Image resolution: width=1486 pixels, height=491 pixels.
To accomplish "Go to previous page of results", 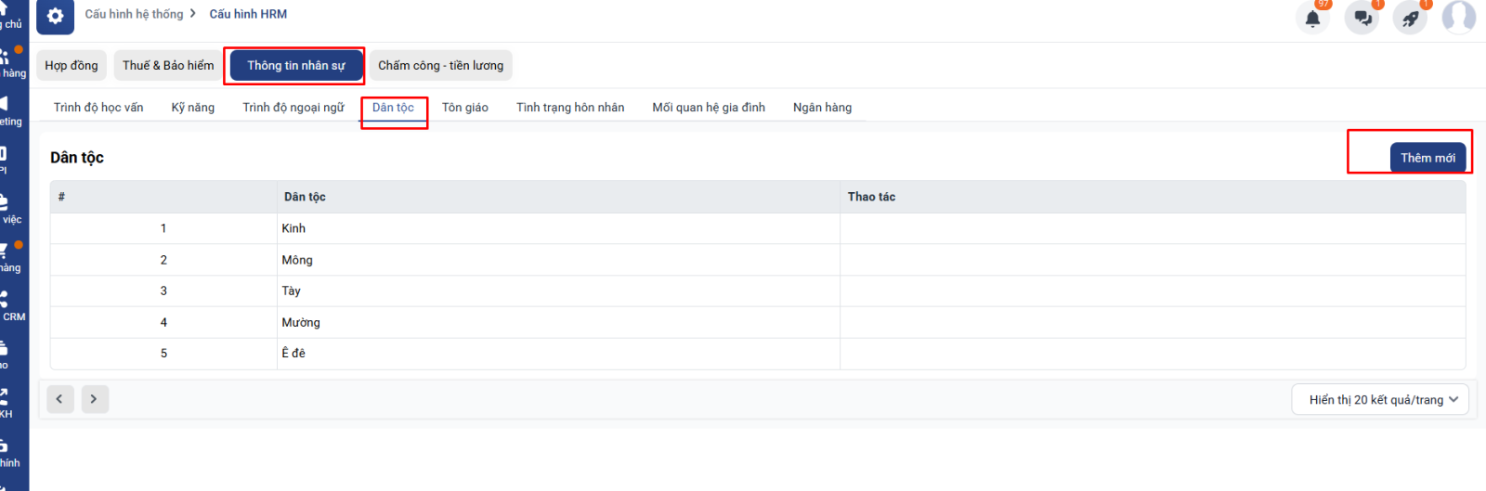I will click(59, 399).
